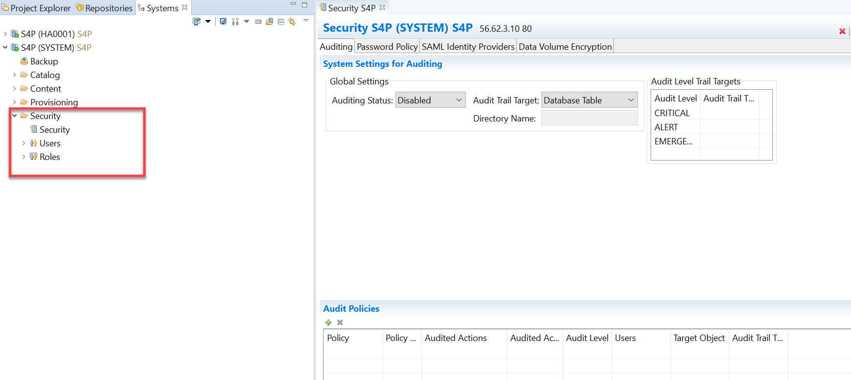Click the Find System folder icon
The image size is (851, 380).
269,21
